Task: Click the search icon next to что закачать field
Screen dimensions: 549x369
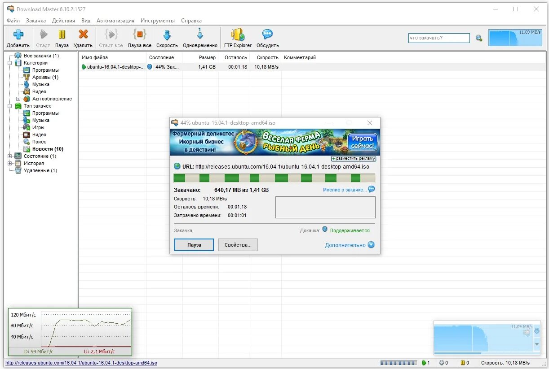Action: pos(479,39)
